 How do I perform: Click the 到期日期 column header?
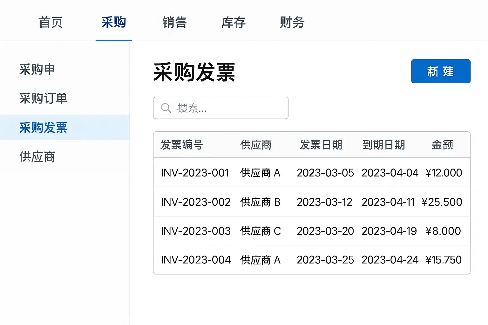click(x=383, y=145)
